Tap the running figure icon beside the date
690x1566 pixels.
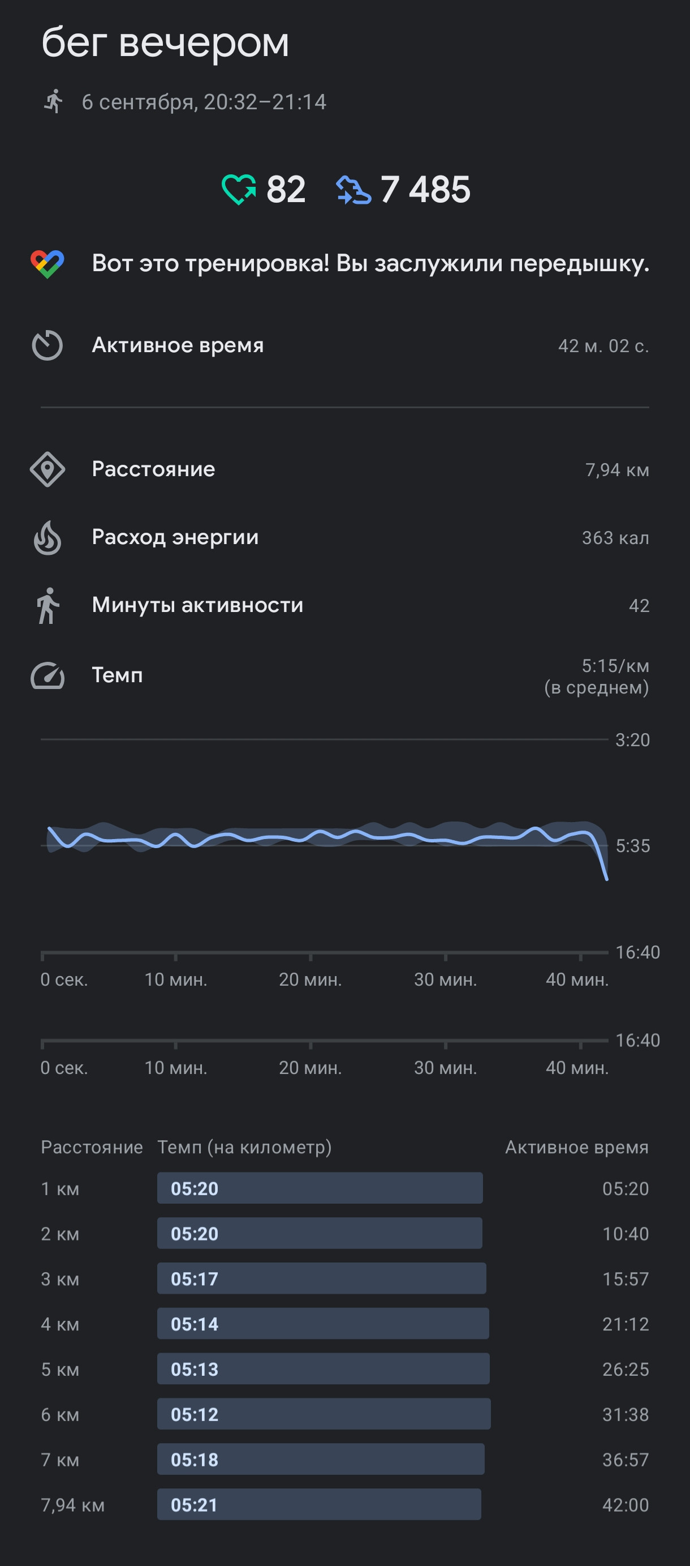[54, 101]
